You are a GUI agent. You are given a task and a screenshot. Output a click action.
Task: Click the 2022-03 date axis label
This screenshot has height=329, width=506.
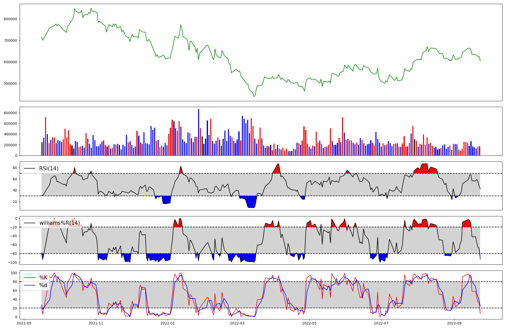(237, 323)
